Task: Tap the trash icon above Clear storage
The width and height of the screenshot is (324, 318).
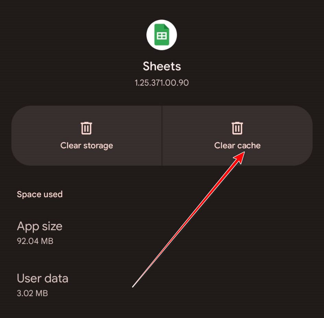Action: coord(86,128)
